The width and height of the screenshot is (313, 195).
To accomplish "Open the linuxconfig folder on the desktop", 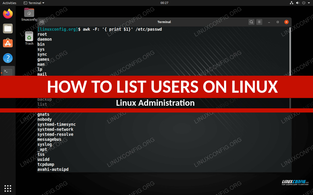I will [29, 12].
